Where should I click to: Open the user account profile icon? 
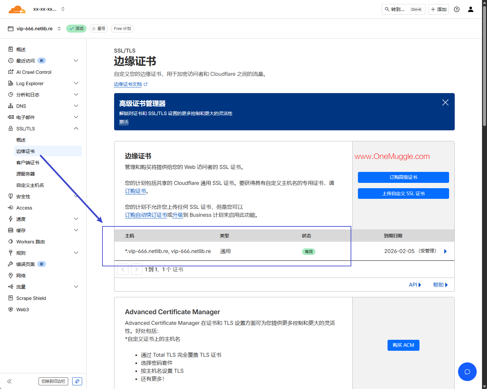(471, 9)
